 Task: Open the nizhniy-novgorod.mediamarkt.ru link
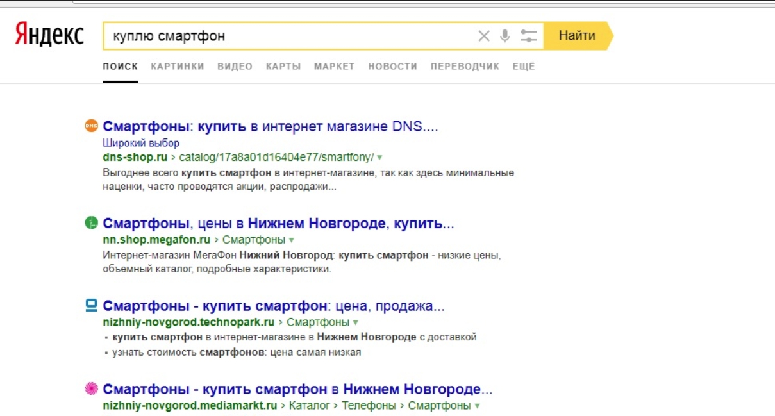click(190, 406)
